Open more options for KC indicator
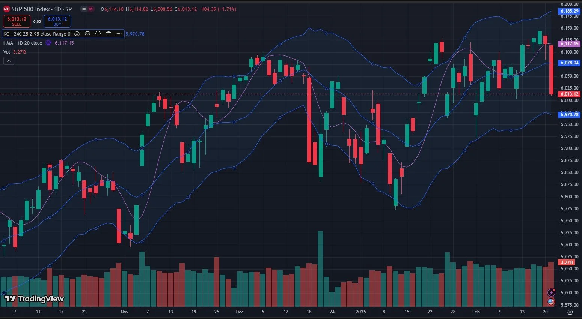The image size is (582, 319). pyautogui.click(x=119, y=34)
